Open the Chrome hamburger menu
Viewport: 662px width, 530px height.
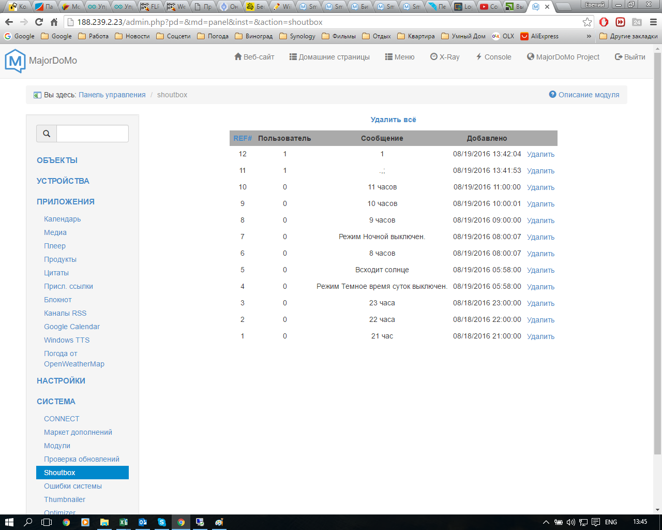pyautogui.click(x=653, y=22)
